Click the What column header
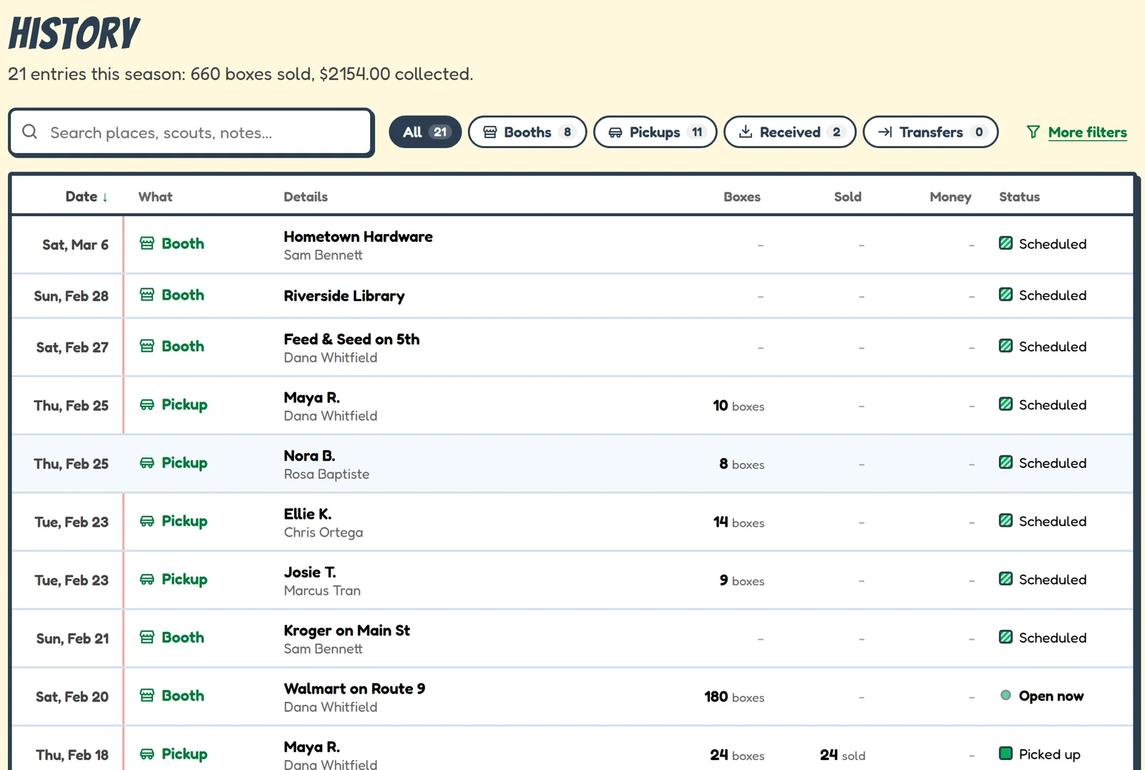Viewport: 1145px width, 770px height. [x=155, y=197]
